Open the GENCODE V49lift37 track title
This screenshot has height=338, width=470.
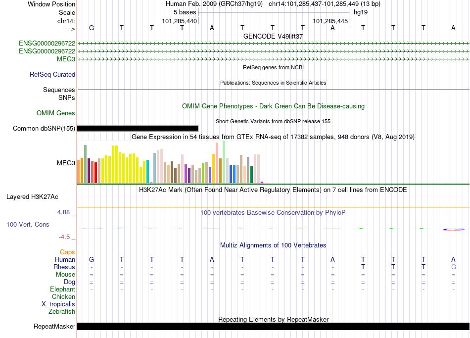tap(273, 36)
